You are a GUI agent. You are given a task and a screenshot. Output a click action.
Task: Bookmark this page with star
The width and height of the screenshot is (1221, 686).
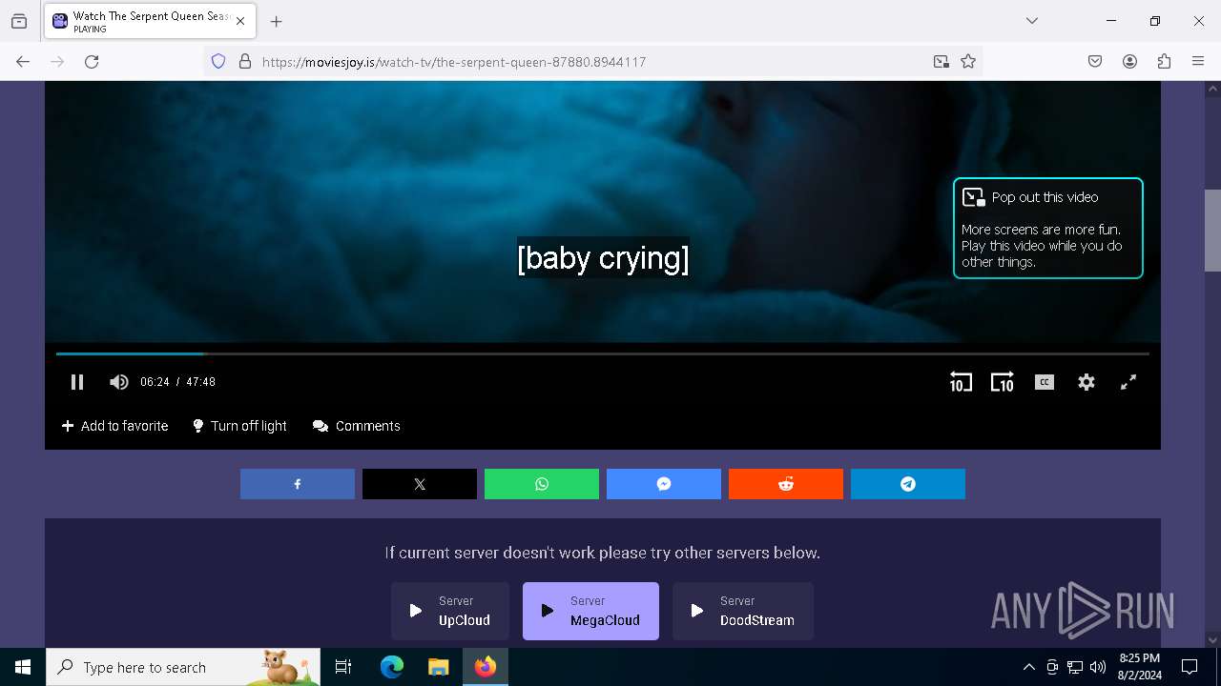click(968, 62)
